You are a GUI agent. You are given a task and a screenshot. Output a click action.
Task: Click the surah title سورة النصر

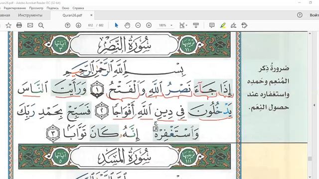tap(125, 45)
